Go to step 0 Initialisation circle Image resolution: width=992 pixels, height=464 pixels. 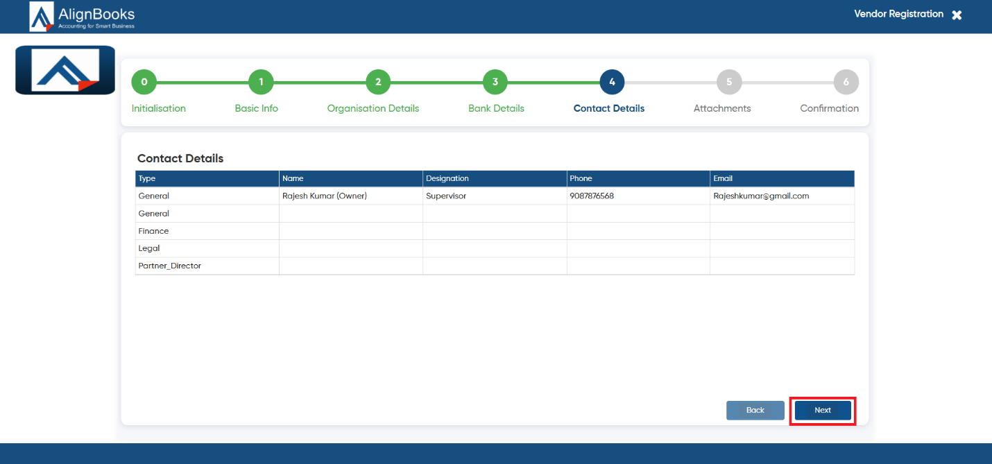pos(144,82)
